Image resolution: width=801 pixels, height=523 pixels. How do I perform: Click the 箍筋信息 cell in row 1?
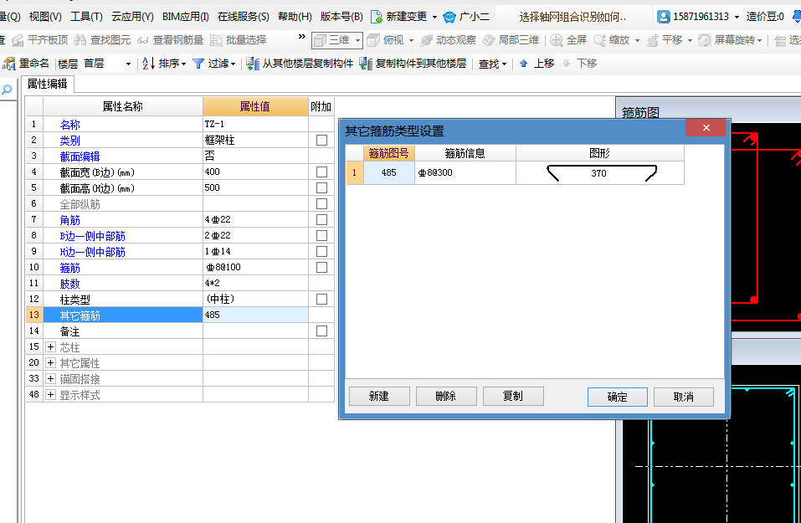click(x=465, y=172)
